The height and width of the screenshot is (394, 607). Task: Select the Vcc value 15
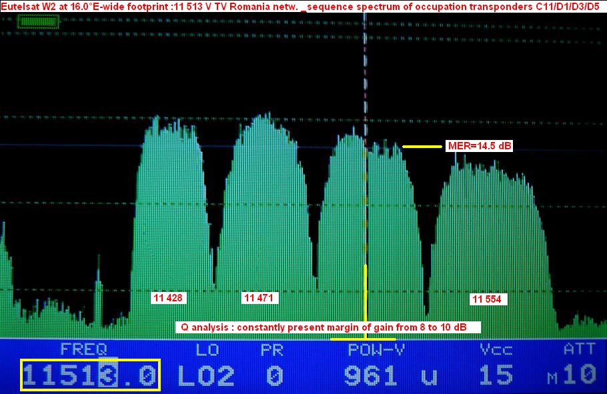click(495, 376)
